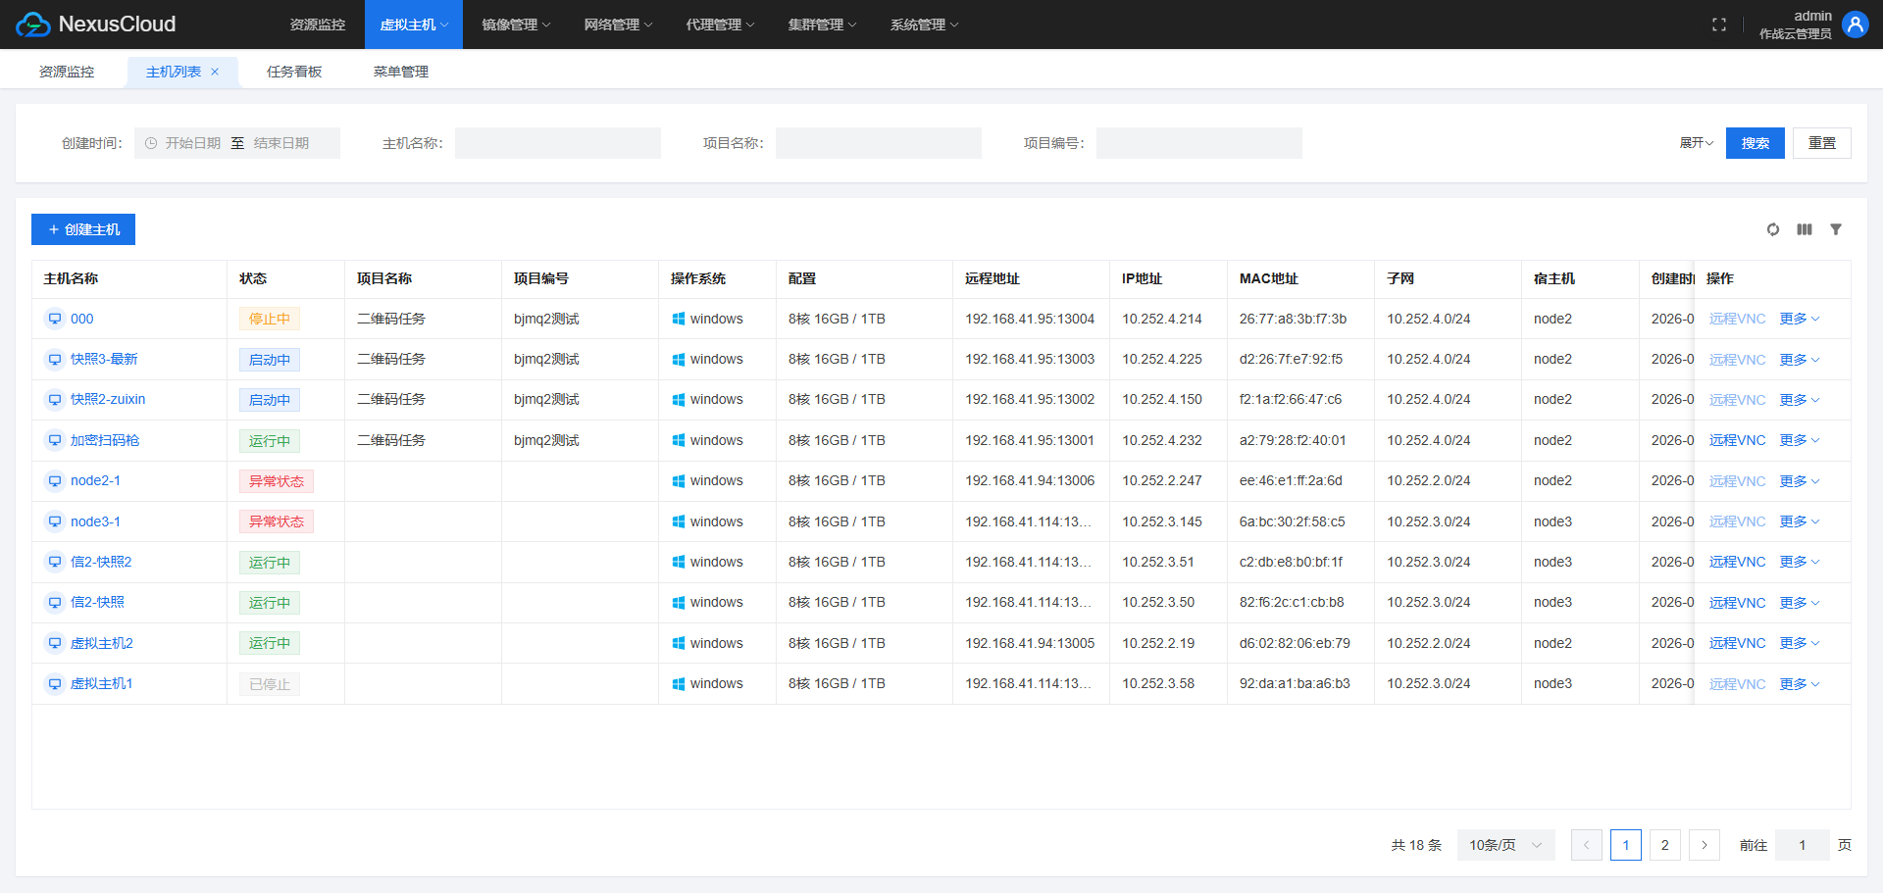This screenshot has height=893, width=1883.
Task: Switch to the 任务看板 tab
Action: click(294, 72)
